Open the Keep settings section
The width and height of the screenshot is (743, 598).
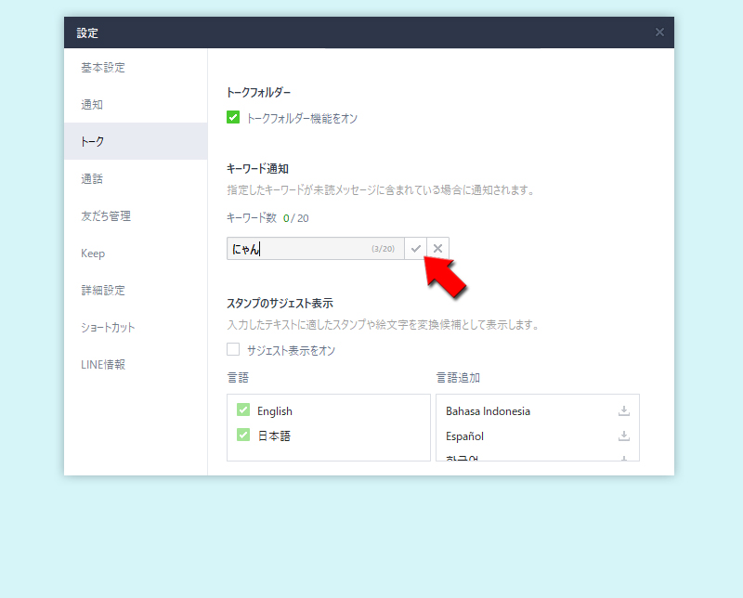click(94, 253)
